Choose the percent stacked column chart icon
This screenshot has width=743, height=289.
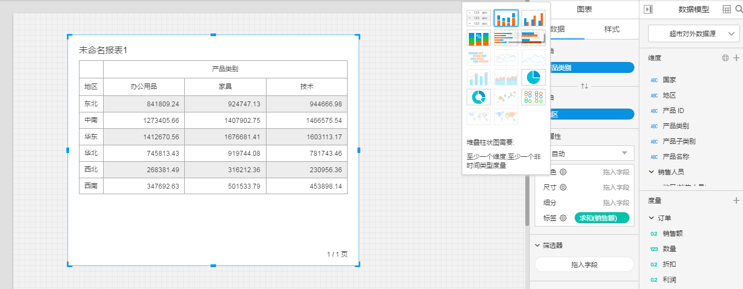coord(478,38)
